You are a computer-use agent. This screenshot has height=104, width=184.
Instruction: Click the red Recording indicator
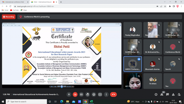click(x=9, y=17)
